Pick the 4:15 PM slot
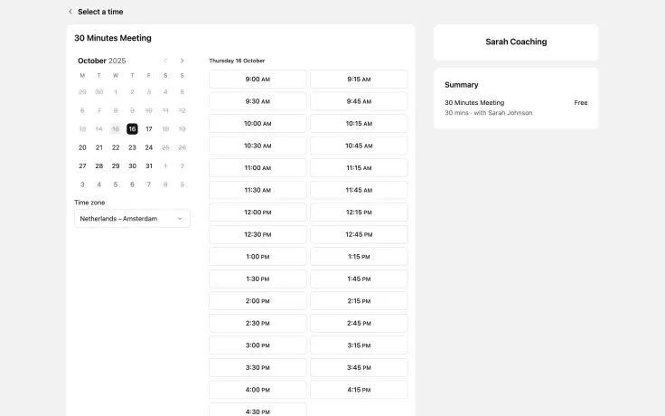Image resolution: width=665 pixels, height=416 pixels. point(359,390)
